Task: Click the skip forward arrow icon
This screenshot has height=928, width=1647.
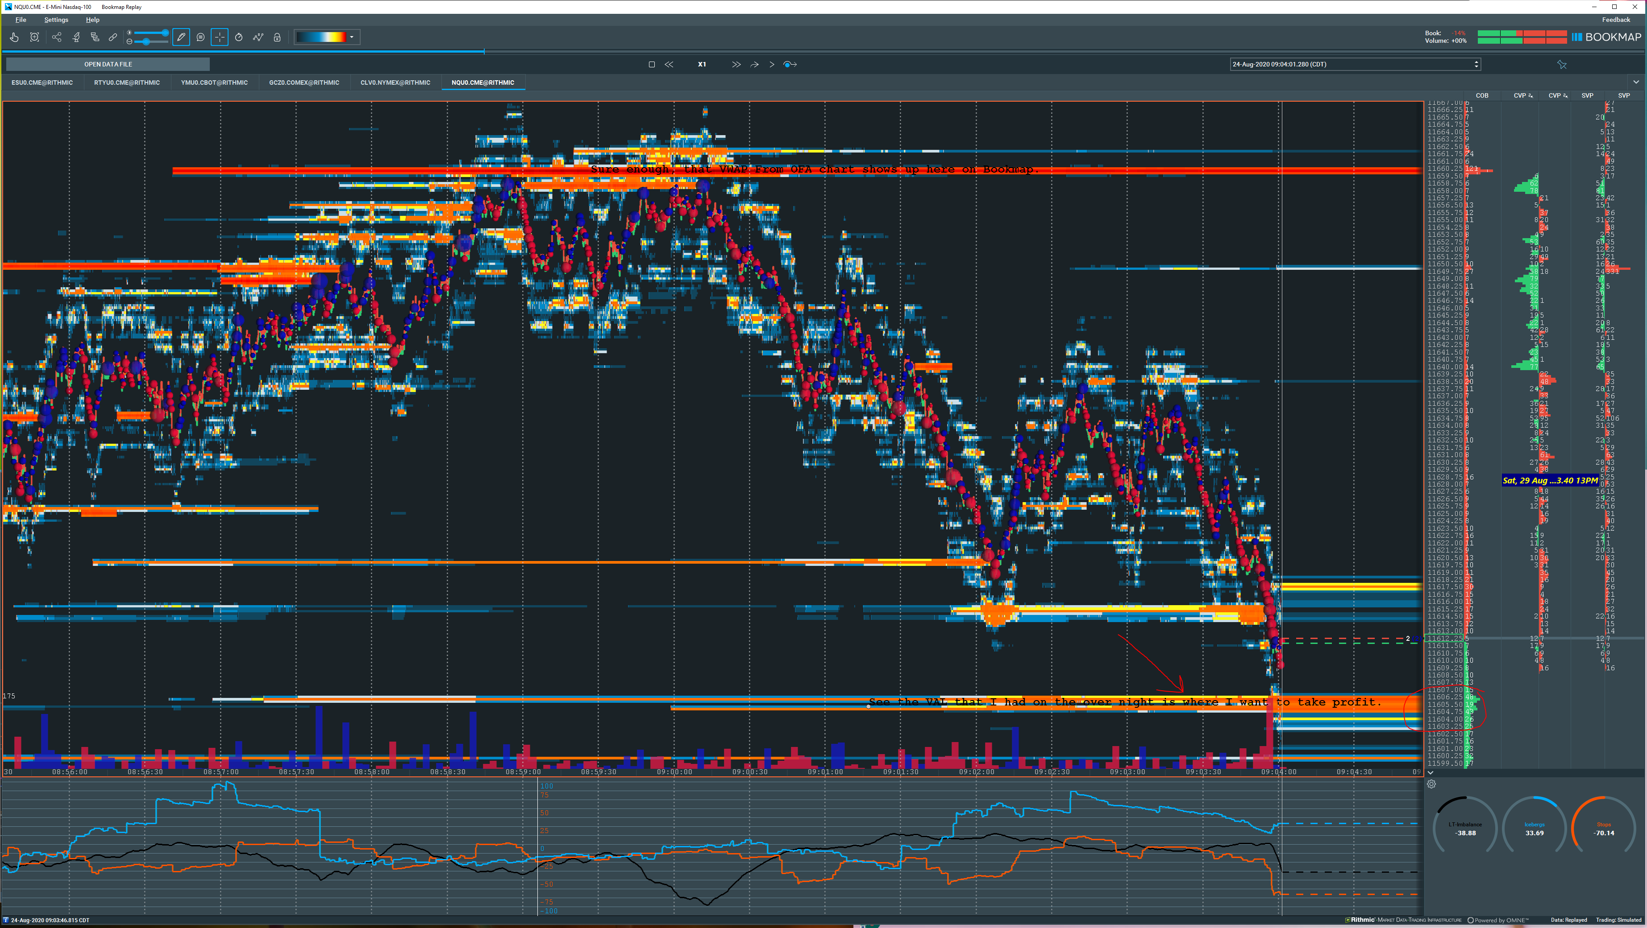Action: pyautogui.click(x=754, y=65)
